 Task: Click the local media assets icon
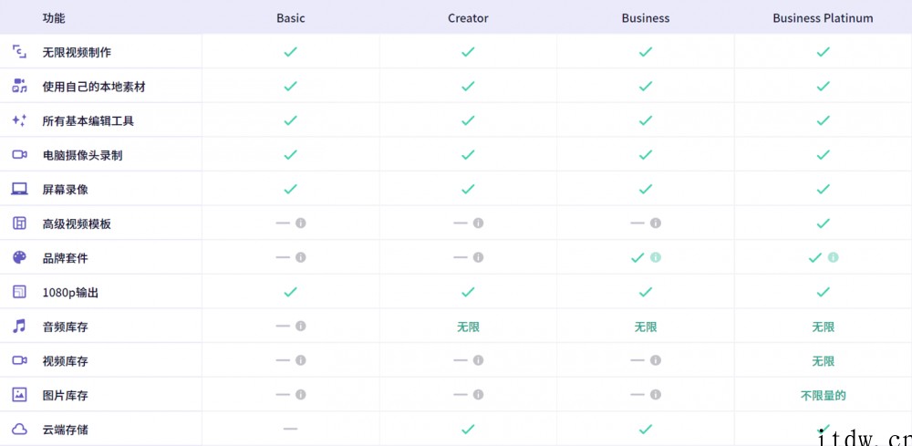pos(20,86)
